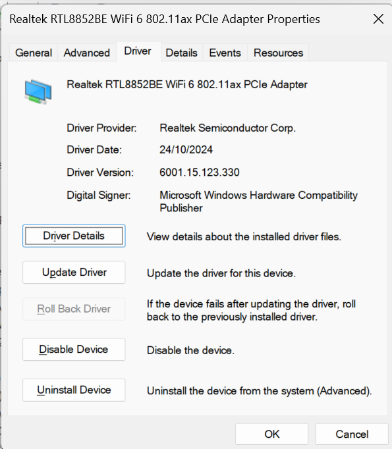This screenshot has height=449, width=392.
Task: View the Events tab
Action: click(x=225, y=53)
